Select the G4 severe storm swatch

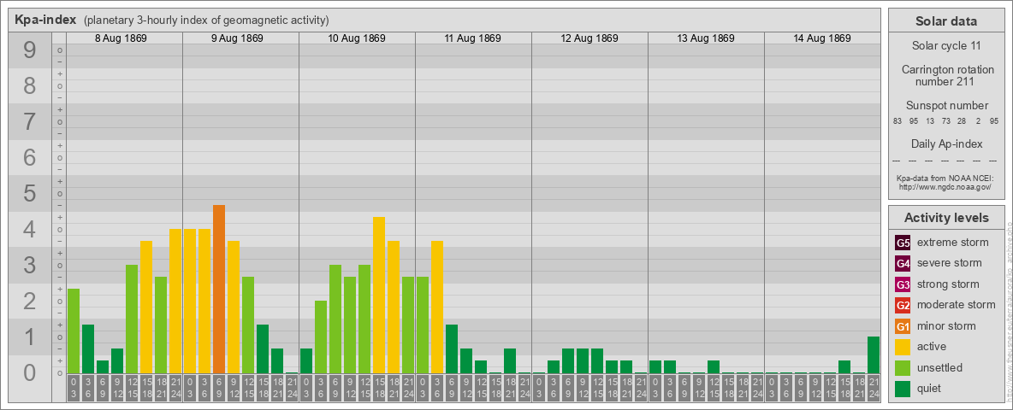point(903,264)
